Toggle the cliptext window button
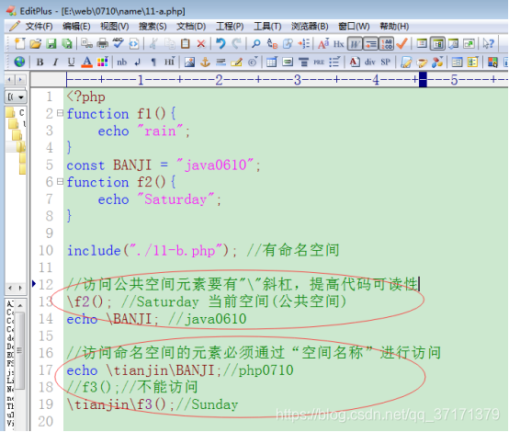 (422, 43)
